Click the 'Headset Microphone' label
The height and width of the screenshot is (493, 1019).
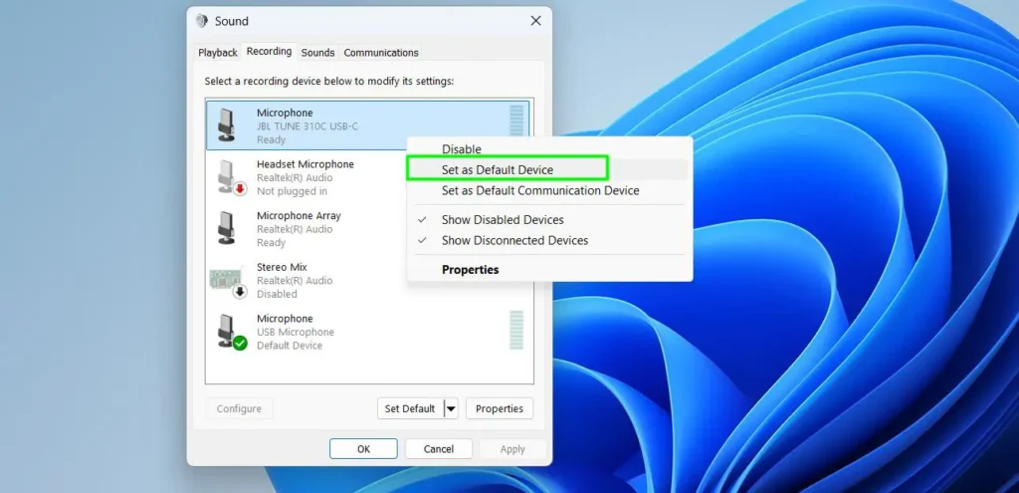coord(305,164)
